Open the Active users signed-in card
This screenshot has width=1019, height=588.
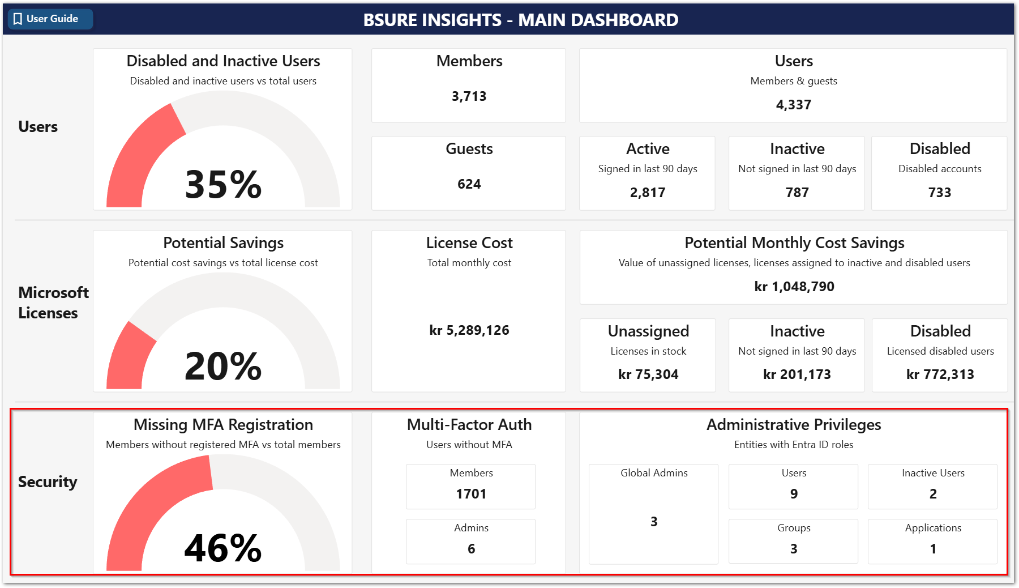click(x=647, y=173)
